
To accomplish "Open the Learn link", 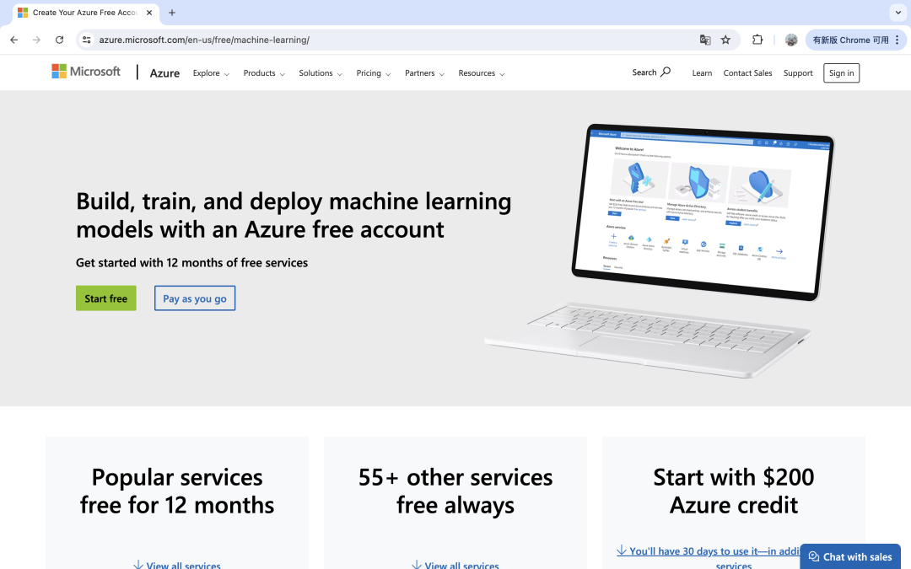I will [x=702, y=73].
